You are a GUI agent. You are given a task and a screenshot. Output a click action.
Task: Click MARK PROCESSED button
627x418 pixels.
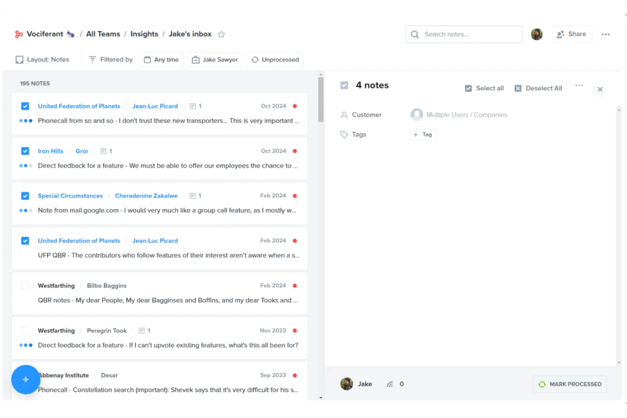point(570,385)
